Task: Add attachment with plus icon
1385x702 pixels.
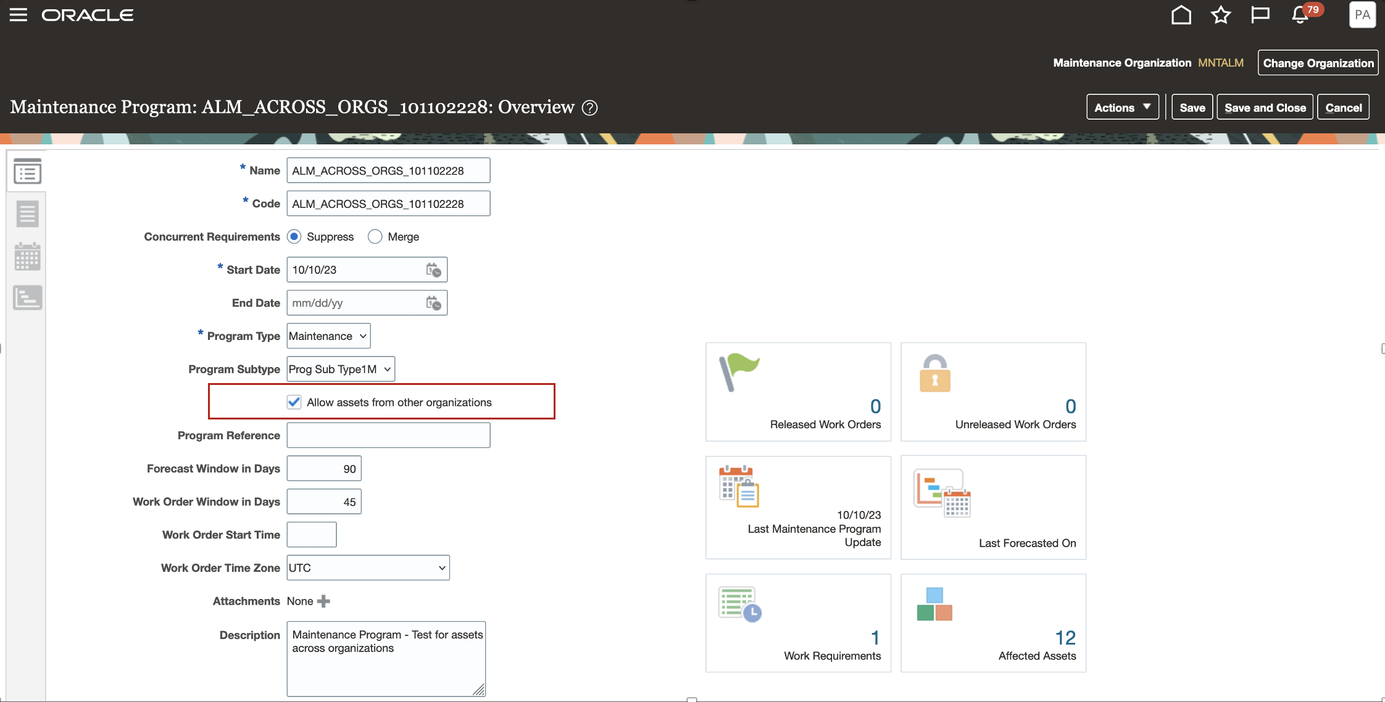Action: click(323, 601)
